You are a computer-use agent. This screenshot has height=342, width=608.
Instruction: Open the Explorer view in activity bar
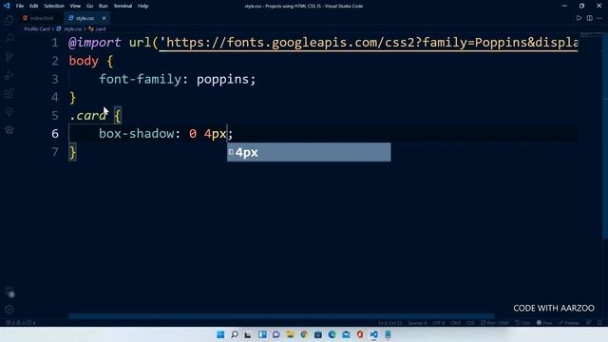(x=9, y=20)
